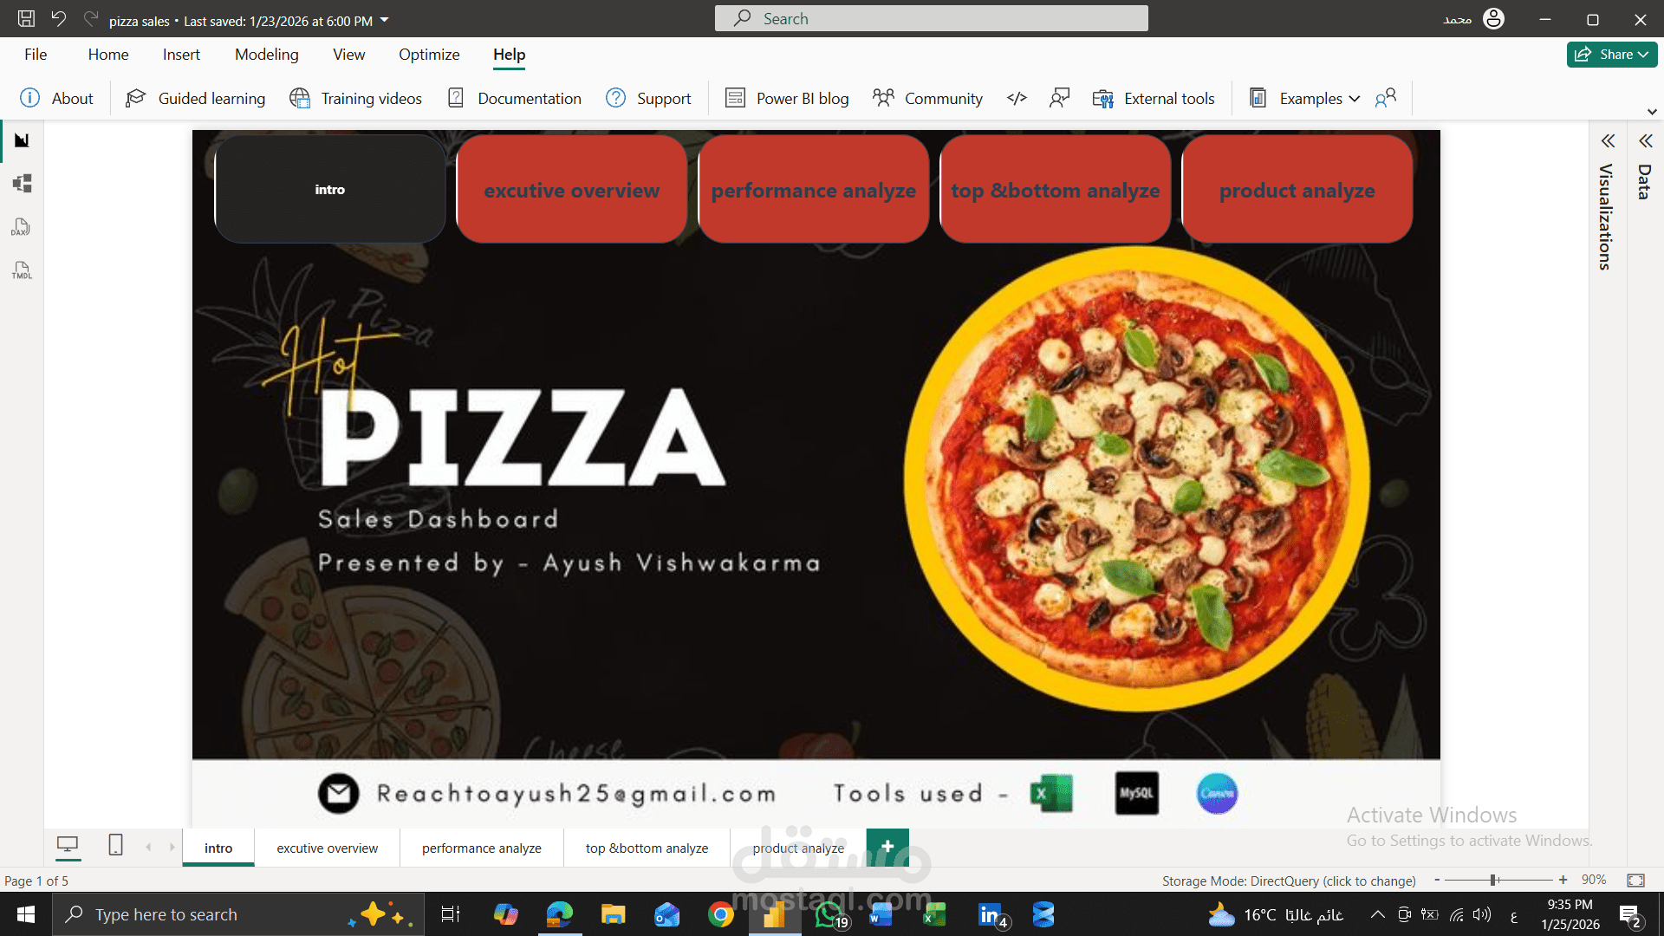The height and width of the screenshot is (936, 1664).
Task: Add a new report page
Action: tap(887, 847)
